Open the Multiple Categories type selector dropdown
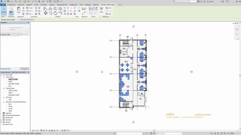This screenshot has width=241, height=135. click(x=15, y=28)
